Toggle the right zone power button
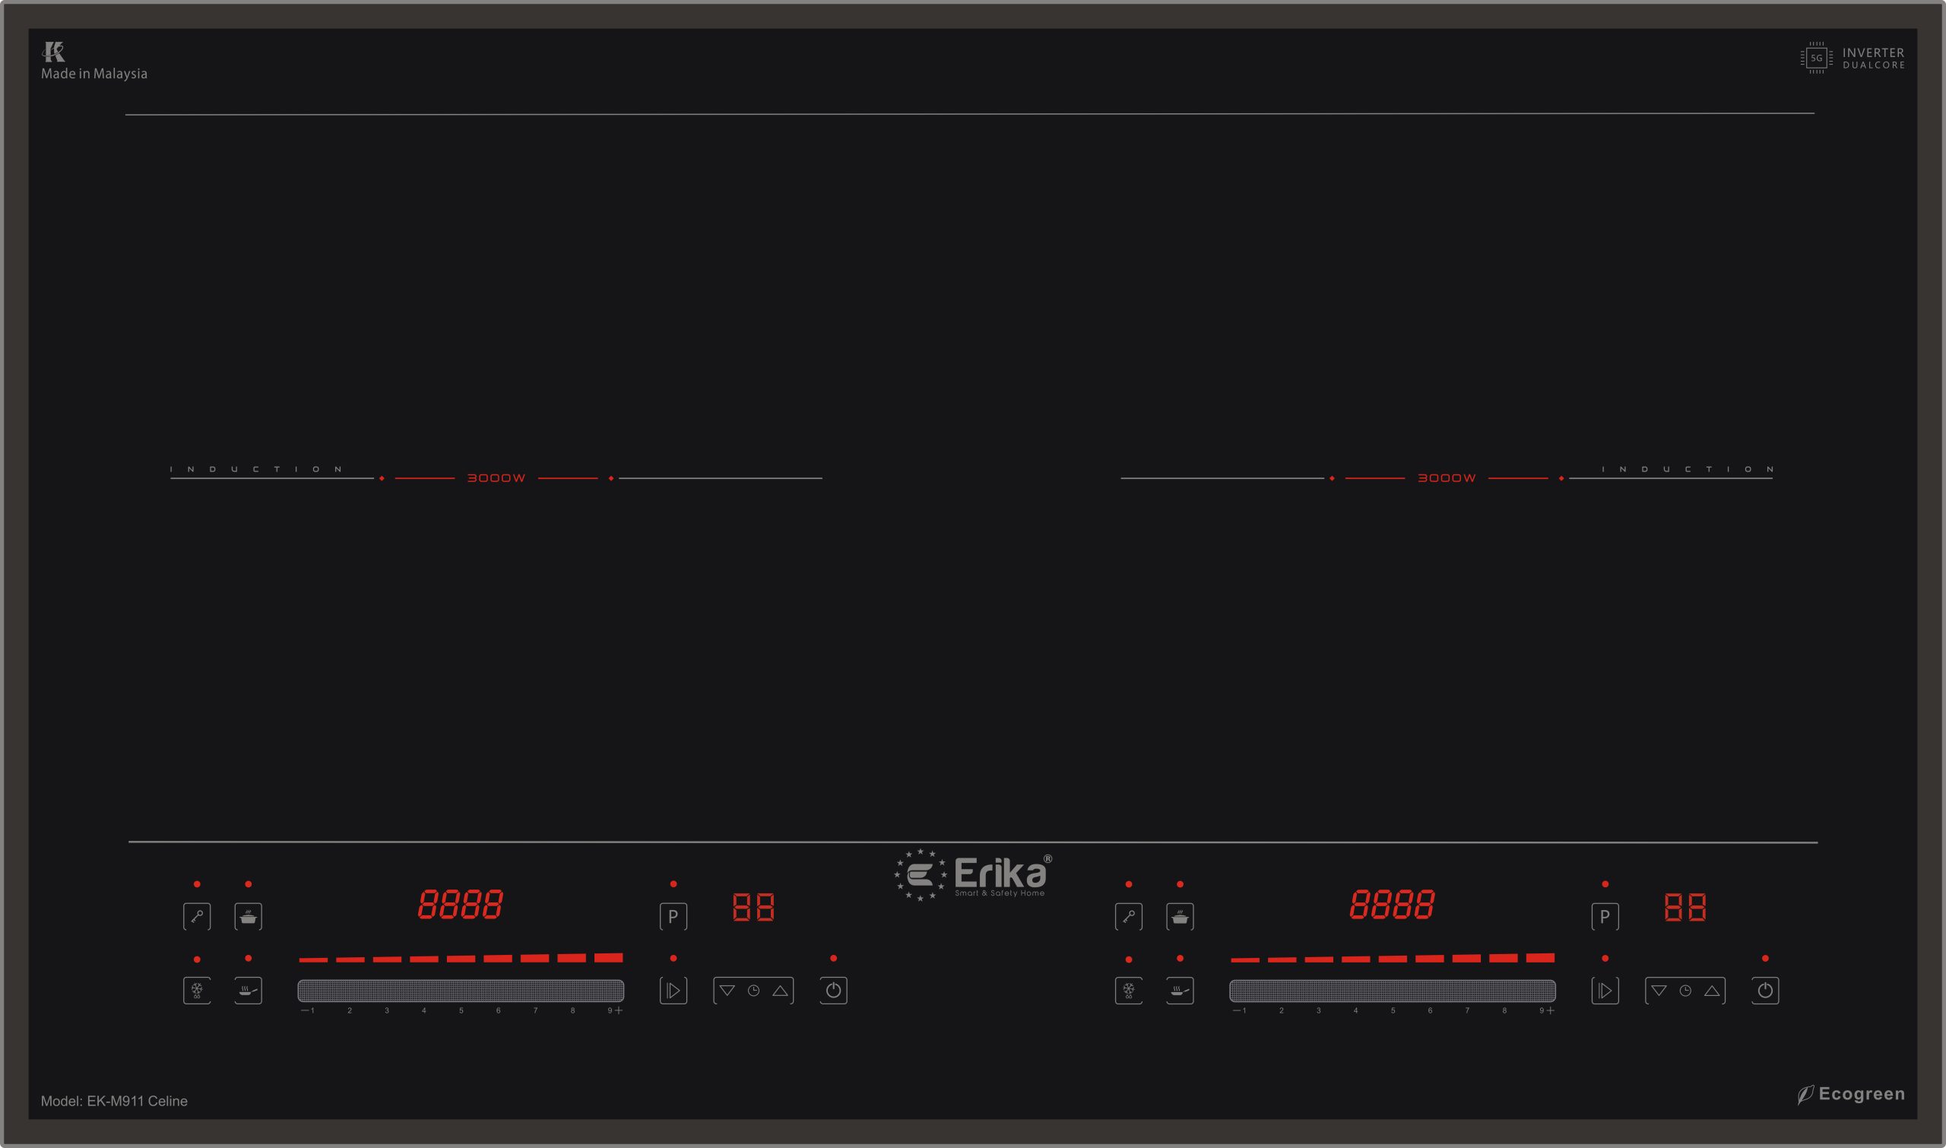The image size is (1946, 1148). pos(1765,991)
